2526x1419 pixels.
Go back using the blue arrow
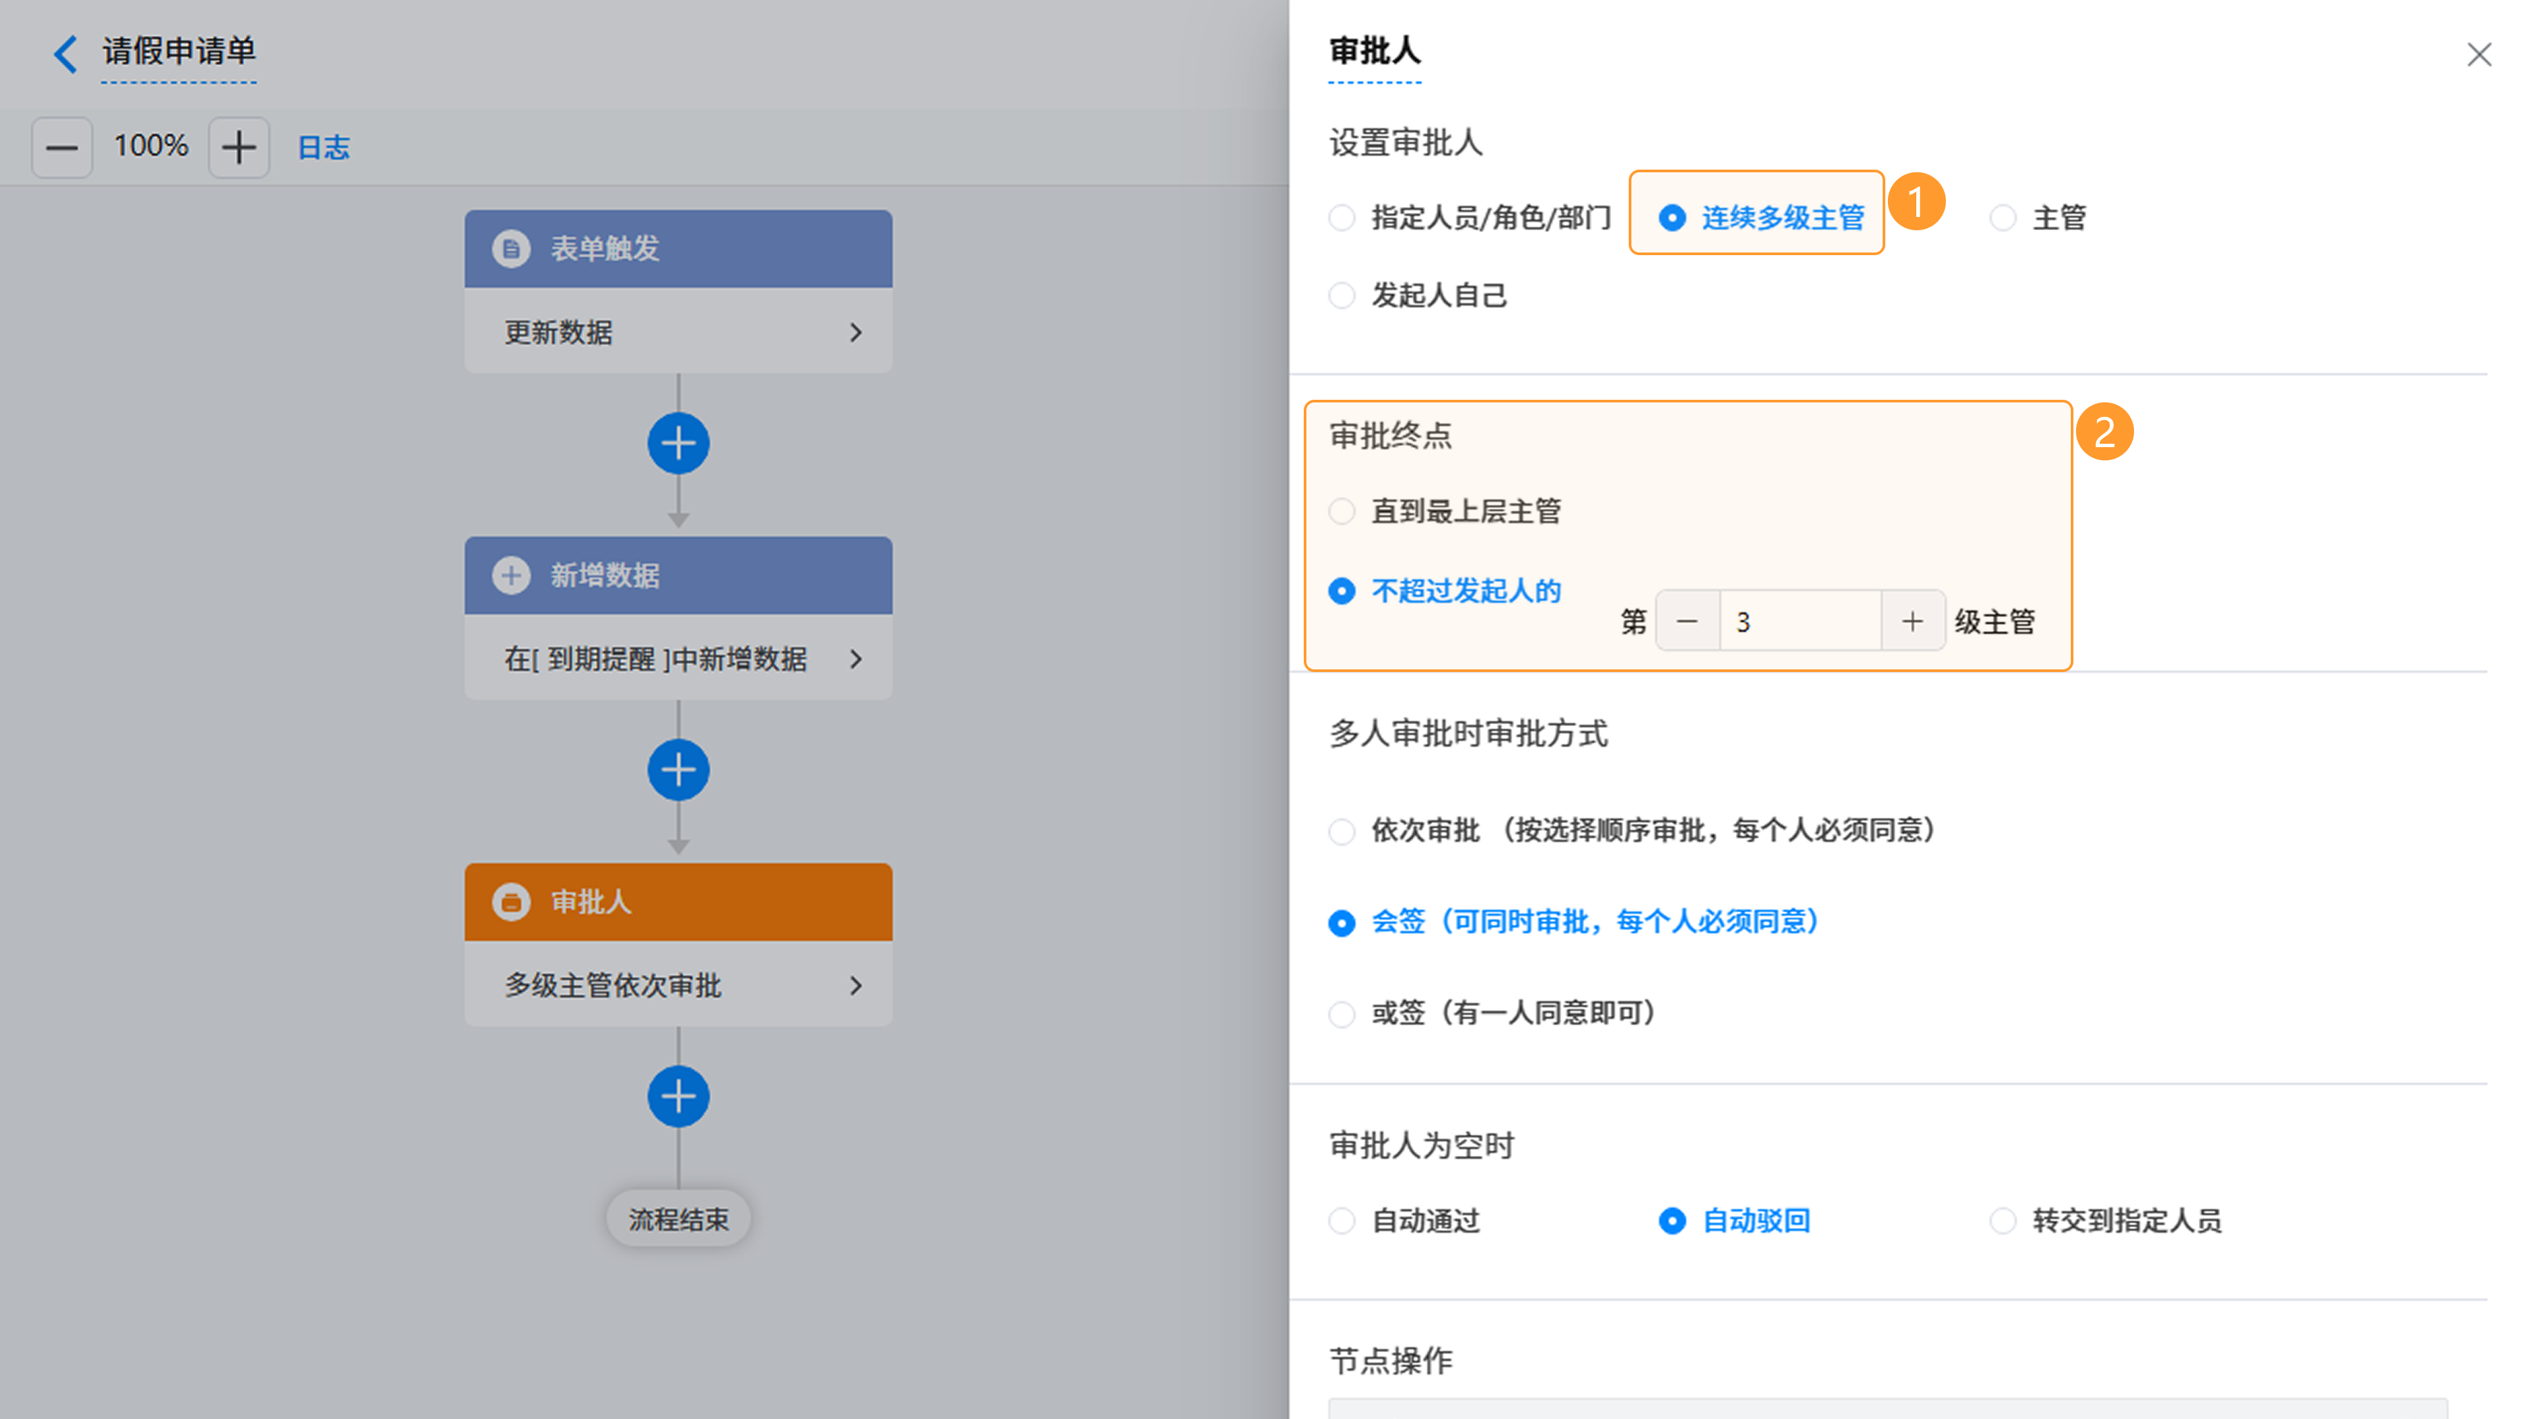coord(64,53)
